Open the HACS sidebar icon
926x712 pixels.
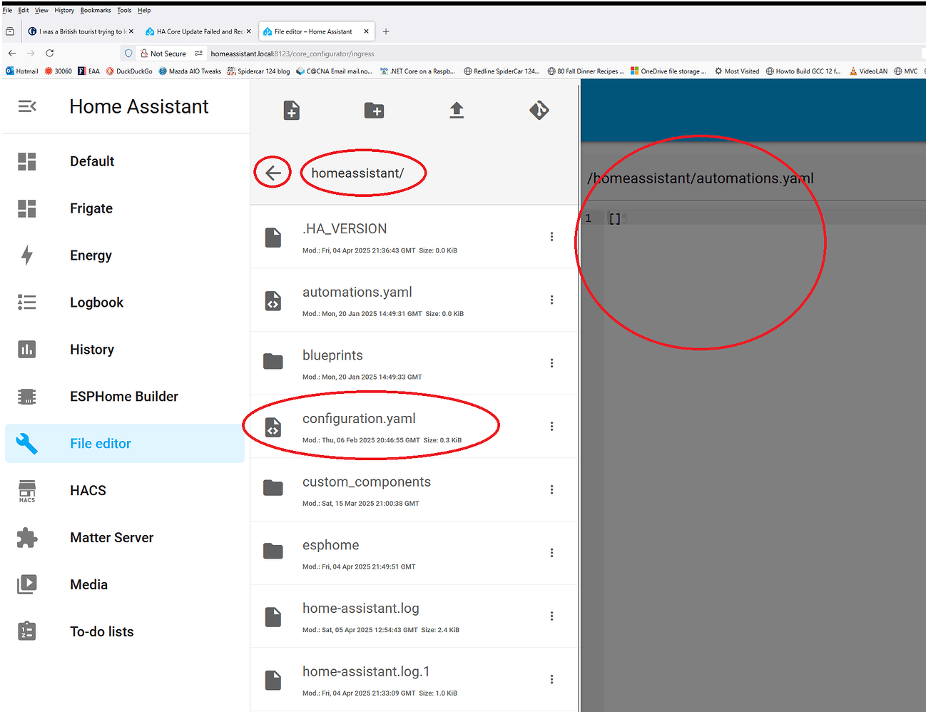point(26,490)
